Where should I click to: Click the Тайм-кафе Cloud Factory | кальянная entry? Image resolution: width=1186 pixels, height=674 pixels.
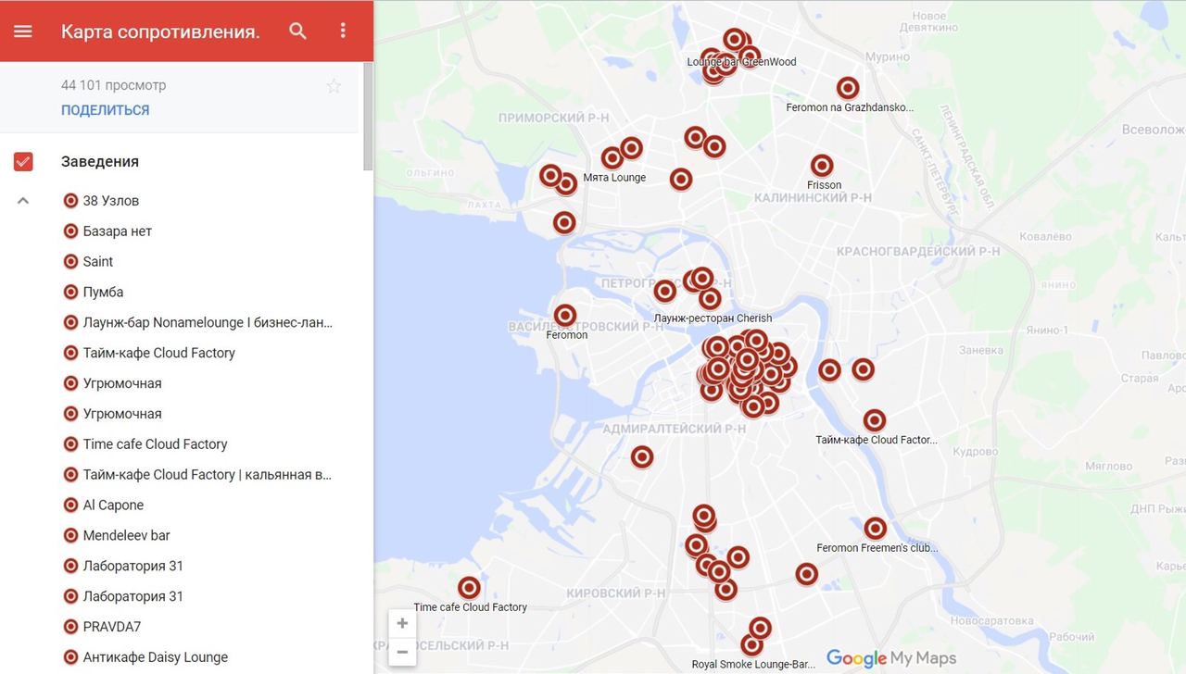(x=208, y=475)
